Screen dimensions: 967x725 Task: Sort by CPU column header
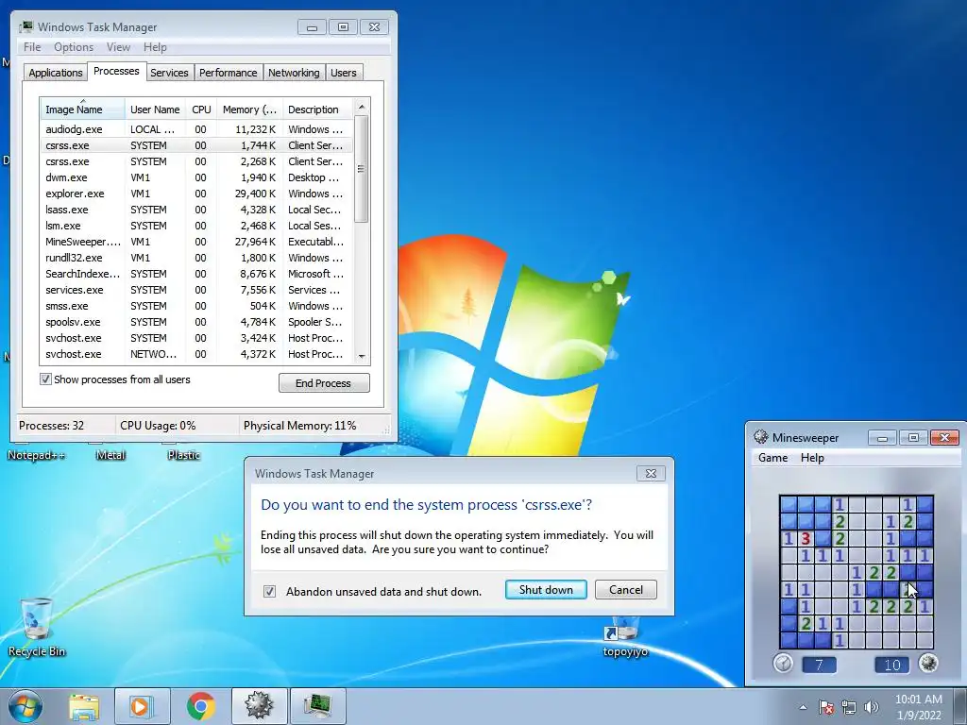201,110
